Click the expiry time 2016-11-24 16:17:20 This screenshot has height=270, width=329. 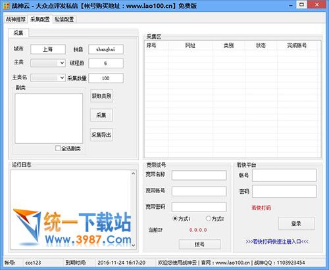(x=121, y=263)
